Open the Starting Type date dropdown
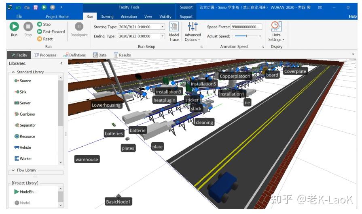This screenshot has height=214, width=362. tap(163, 27)
